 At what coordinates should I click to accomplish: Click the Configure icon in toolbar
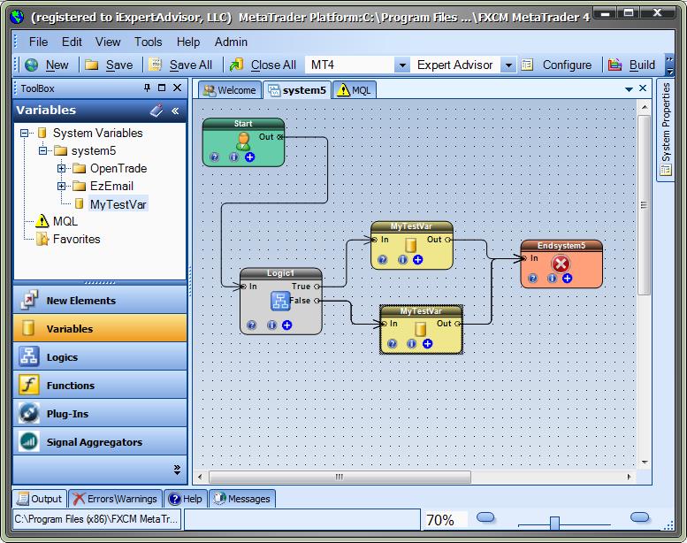(x=527, y=65)
